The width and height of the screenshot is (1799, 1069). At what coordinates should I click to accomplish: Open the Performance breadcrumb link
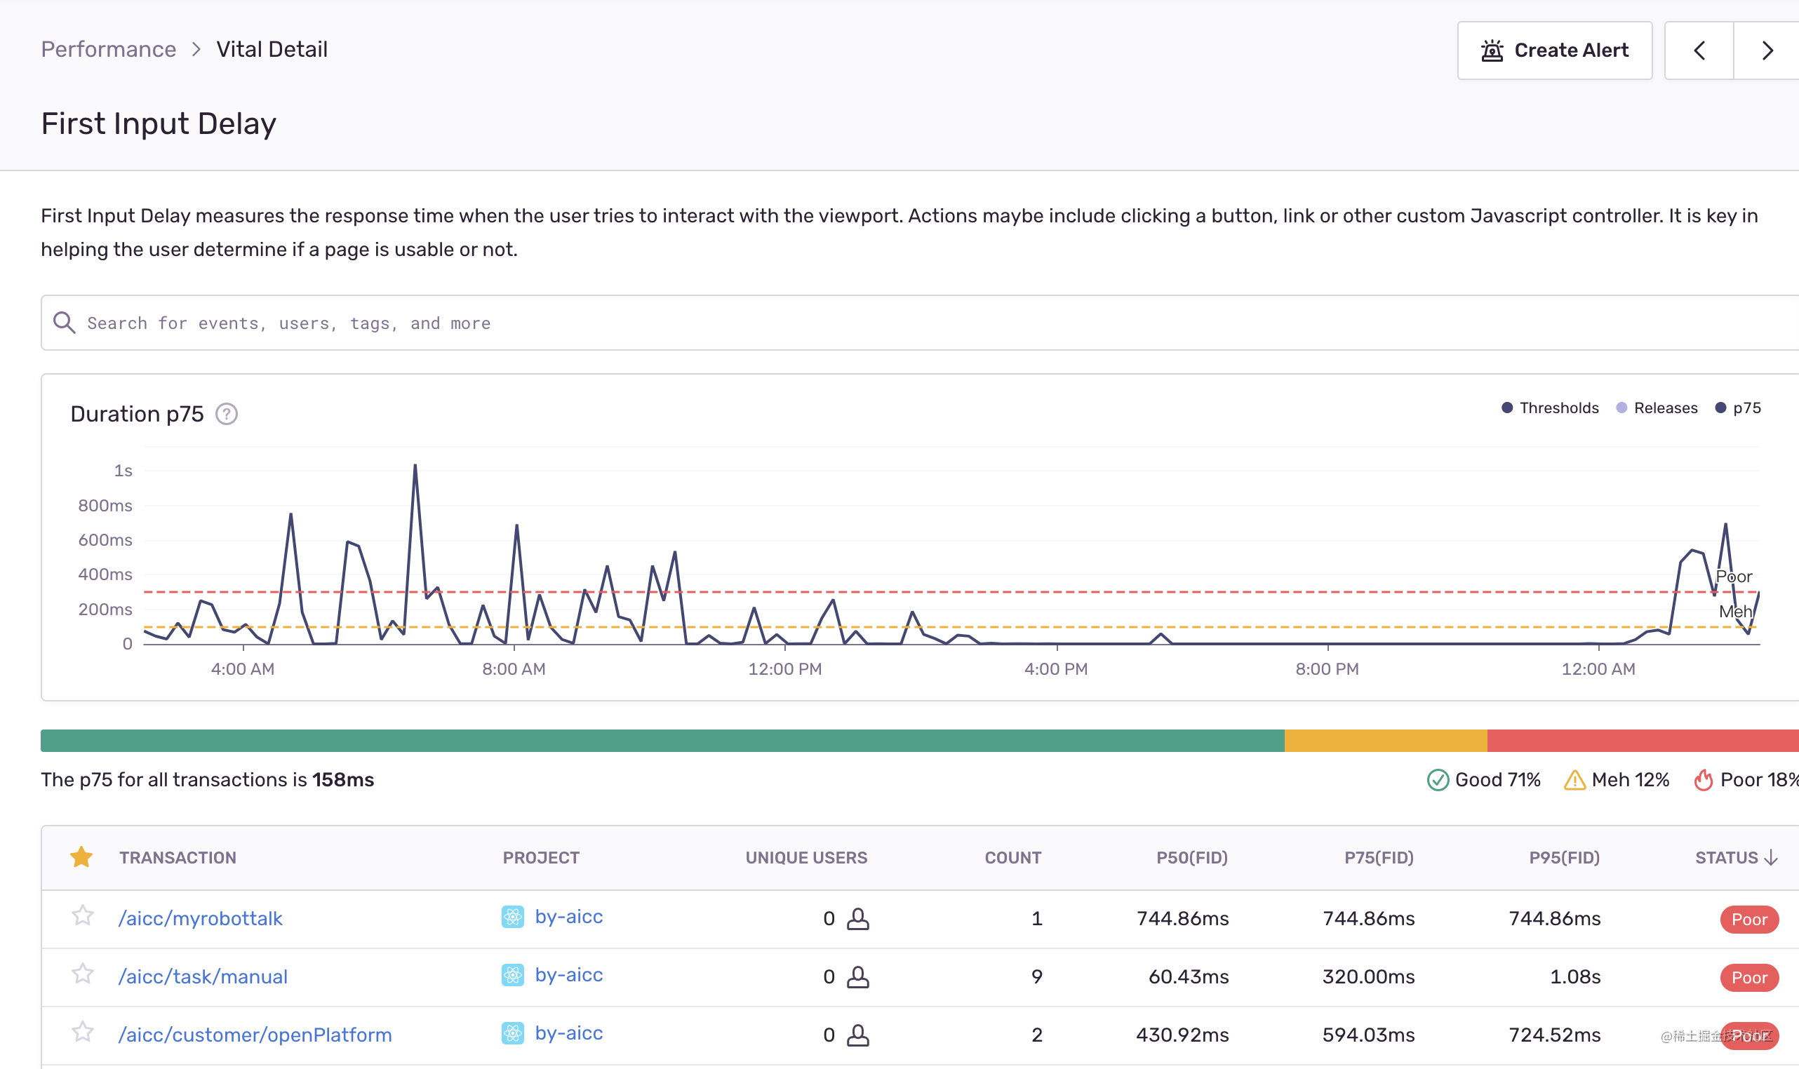click(x=108, y=49)
